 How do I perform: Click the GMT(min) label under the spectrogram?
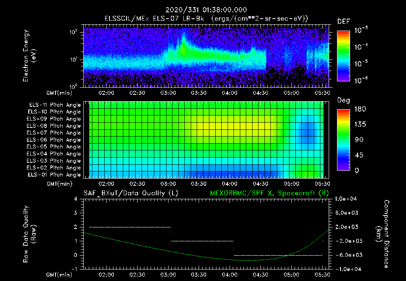click(59, 93)
